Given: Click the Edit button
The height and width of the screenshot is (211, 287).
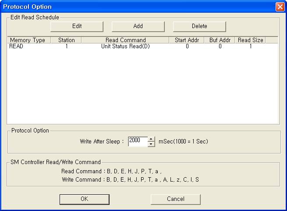Looking at the screenshot, I should point(77,26).
